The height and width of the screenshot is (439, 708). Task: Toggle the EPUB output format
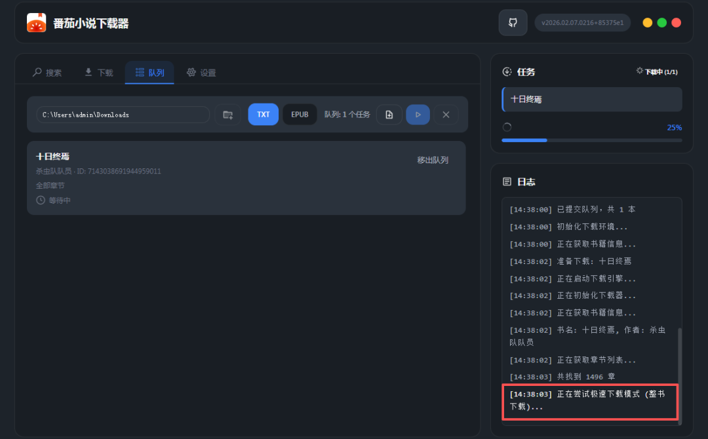(300, 114)
